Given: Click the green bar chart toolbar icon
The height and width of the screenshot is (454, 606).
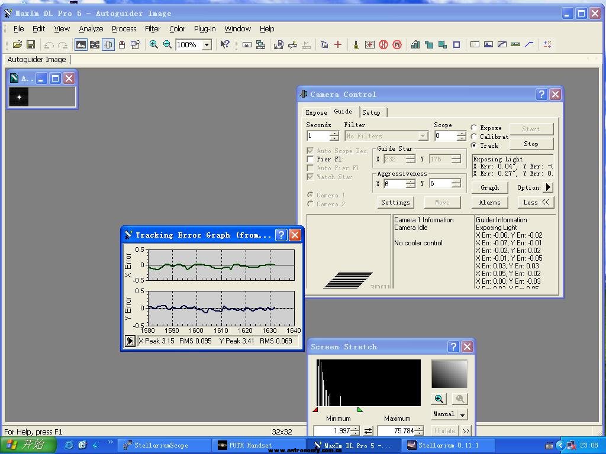Looking at the screenshot, I should click(415, 44).
